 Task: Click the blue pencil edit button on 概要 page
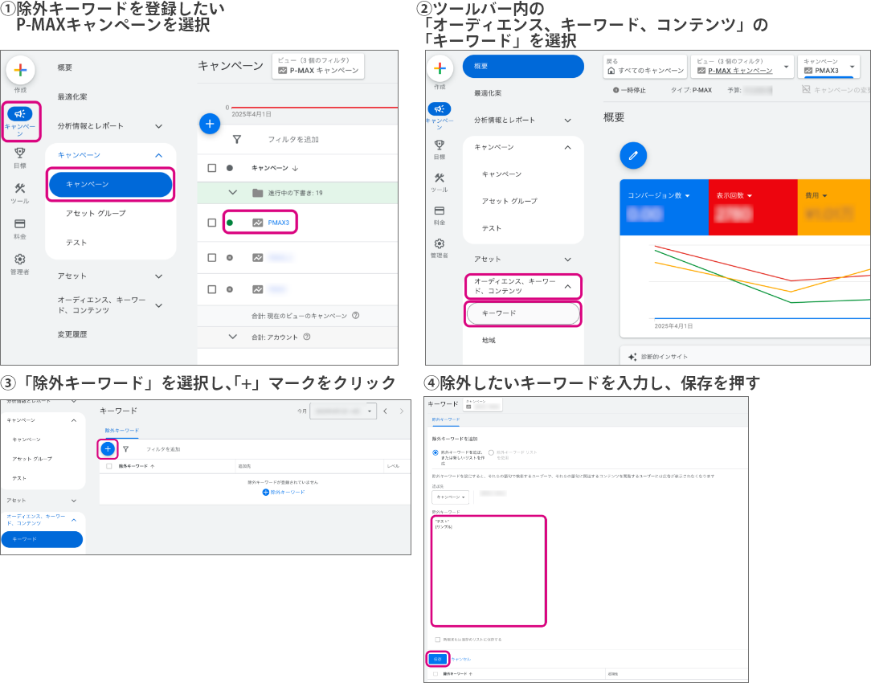[633, 155]
